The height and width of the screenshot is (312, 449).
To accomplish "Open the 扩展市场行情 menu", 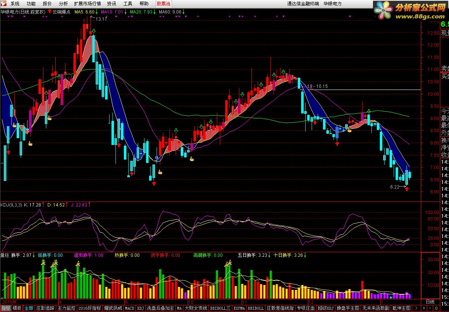I will [x=87, y=4].
